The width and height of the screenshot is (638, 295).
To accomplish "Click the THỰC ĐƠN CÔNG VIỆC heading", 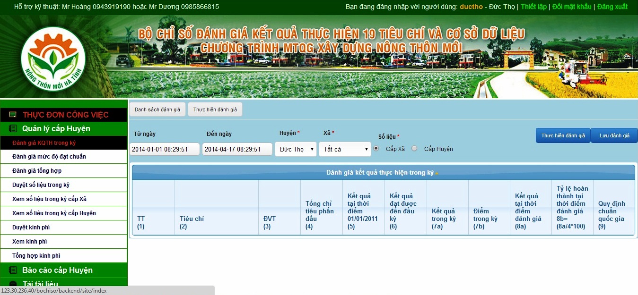I will coord(66,115).
